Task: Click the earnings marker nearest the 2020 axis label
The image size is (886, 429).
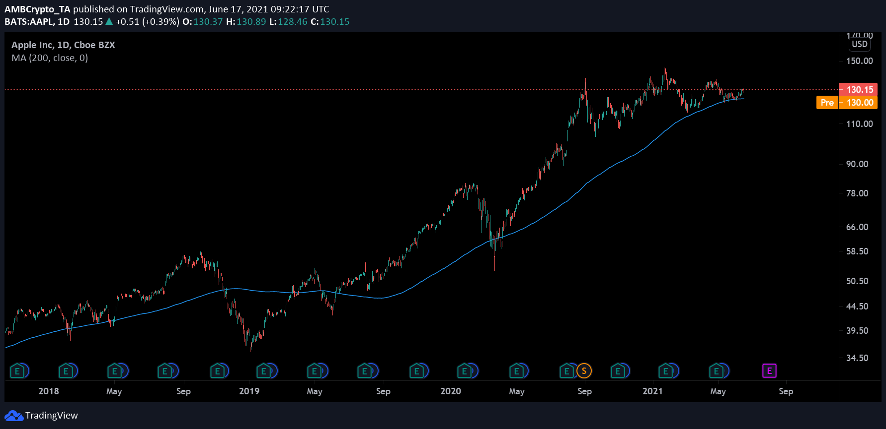Action: (465, 371)
